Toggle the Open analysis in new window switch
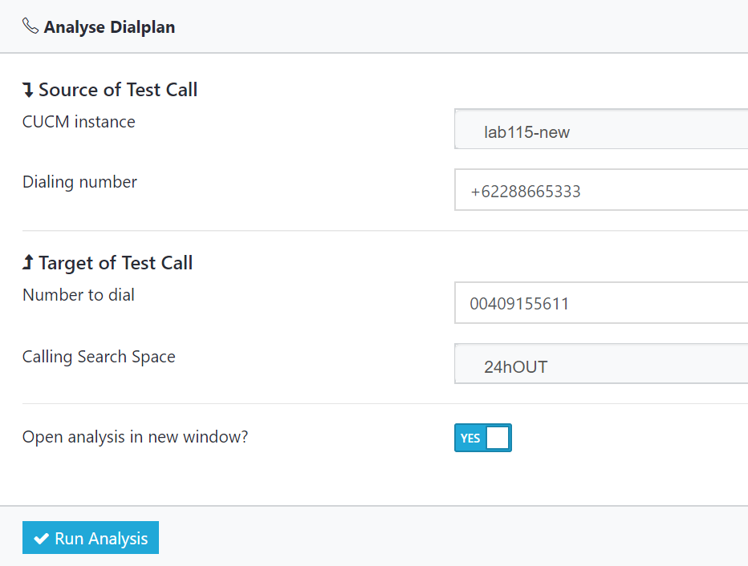The width and height of the screenshot is (748, 566). [x=483, y=438]
